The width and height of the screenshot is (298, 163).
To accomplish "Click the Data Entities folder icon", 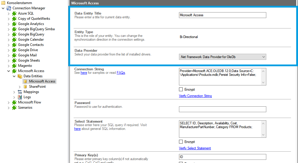I will [x=20, y=76].
